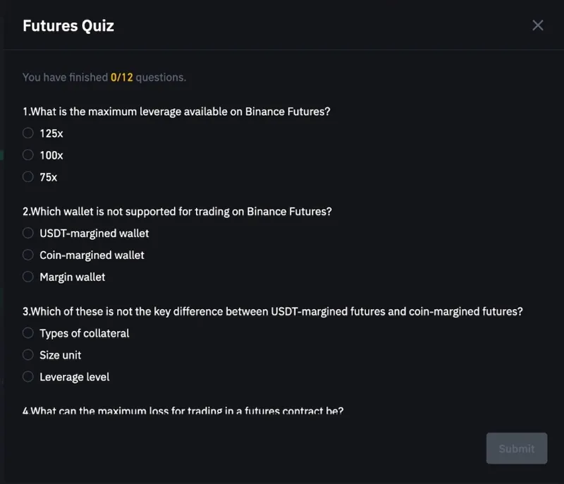Viewport: 564px width, 484px height.
Task: Select USDT-margined wallet radio button
Action: click(28, 233)
